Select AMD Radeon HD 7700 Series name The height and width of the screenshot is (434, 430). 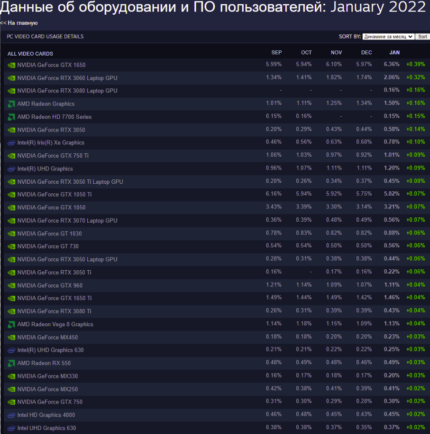click(x=55, y=117)
